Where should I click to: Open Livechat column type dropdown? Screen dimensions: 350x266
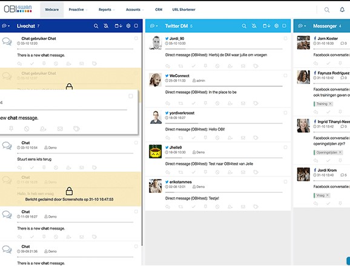6,26
